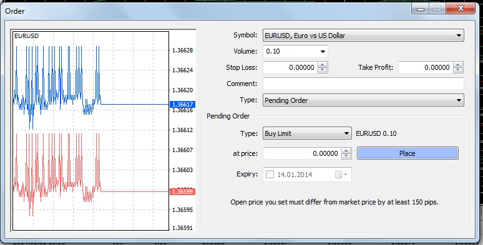483x245 pixels.
Task: Click the 1.36607 price axis label
Action: pyautogui.click(x=183, y=150)
